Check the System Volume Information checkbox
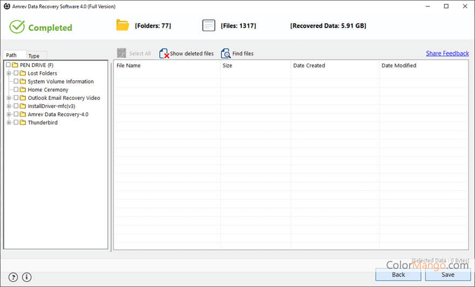475x287 pixels. pyautogui.click(x=16, y=81)
